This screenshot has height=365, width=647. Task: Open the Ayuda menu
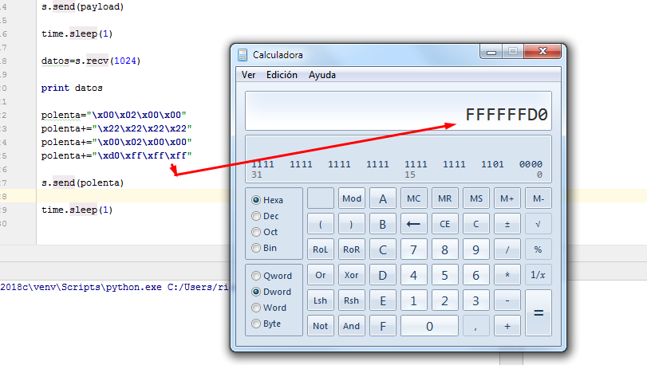[322, 75]
